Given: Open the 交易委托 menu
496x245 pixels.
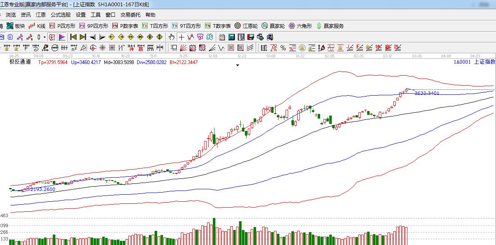Looking at the screenshot, I should [x=131, y=15].
